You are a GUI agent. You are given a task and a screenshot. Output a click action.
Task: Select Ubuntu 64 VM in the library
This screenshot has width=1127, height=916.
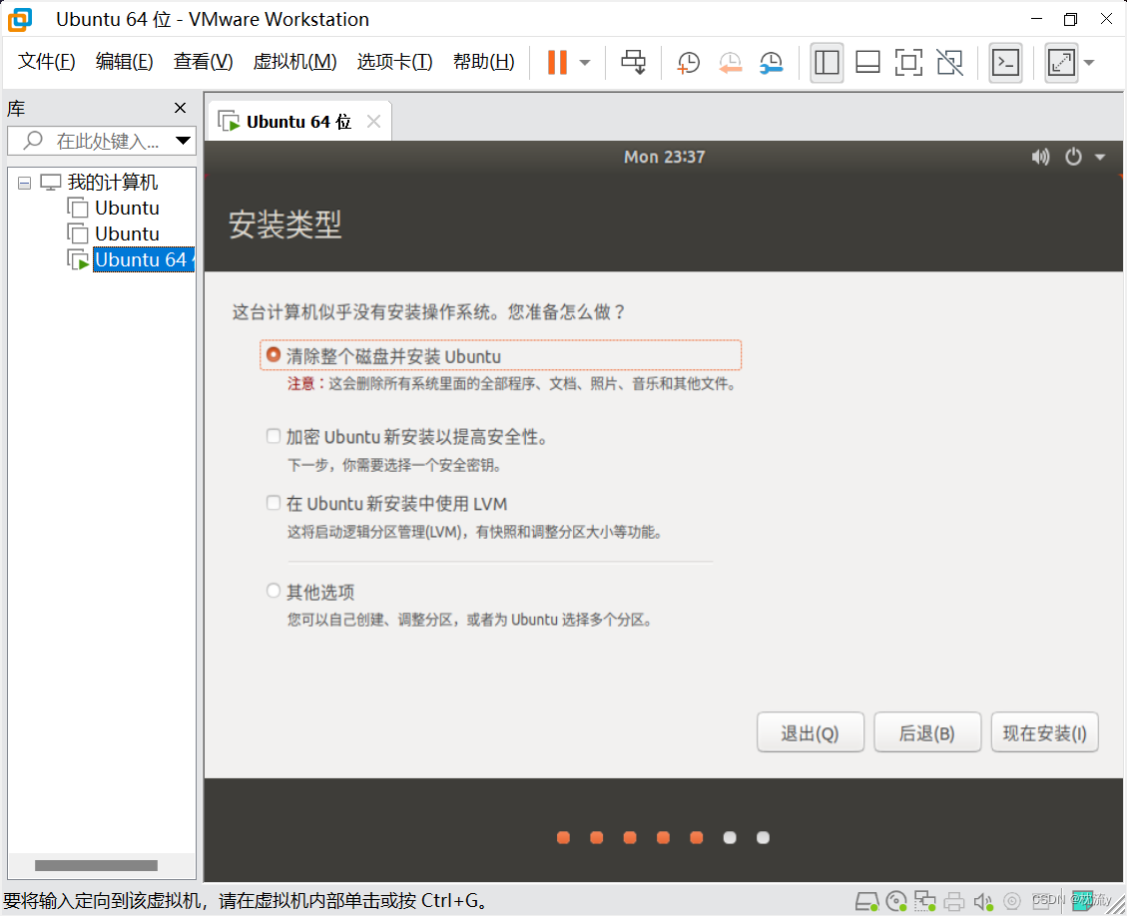(143, 259)
